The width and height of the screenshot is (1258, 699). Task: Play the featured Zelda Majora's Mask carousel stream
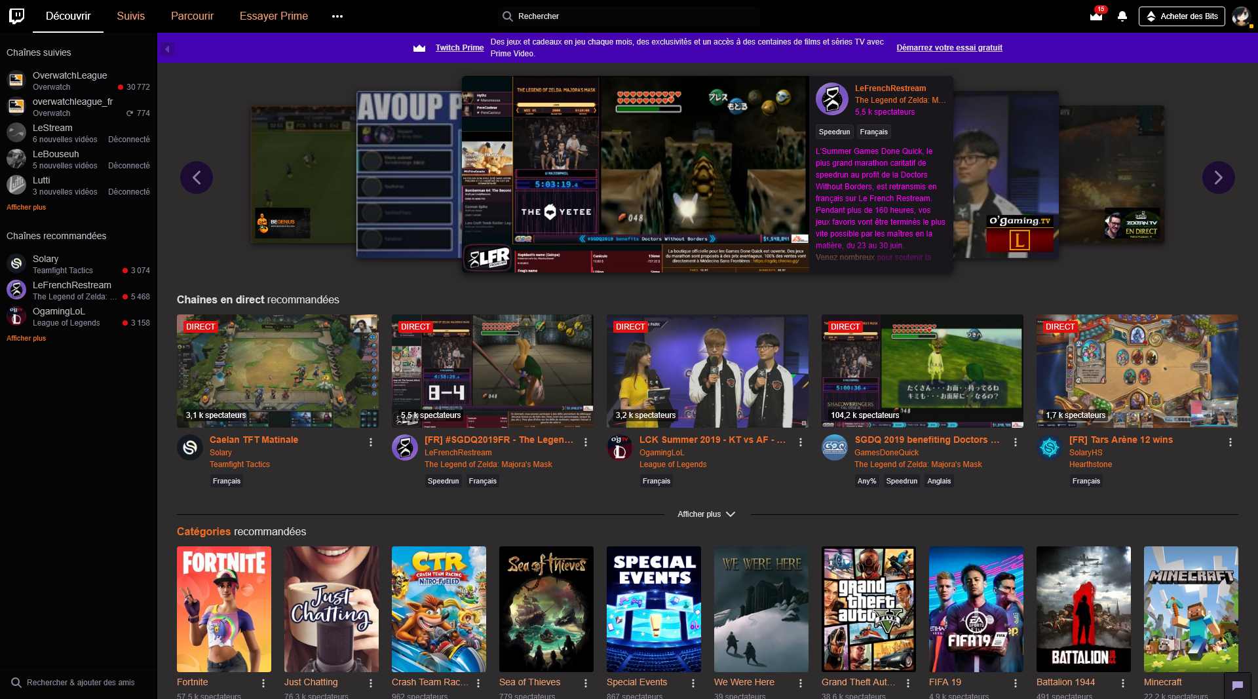coord(636,174)
